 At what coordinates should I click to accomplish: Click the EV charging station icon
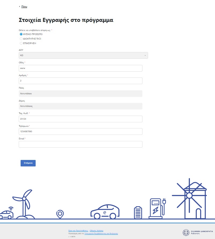point(157,208)
